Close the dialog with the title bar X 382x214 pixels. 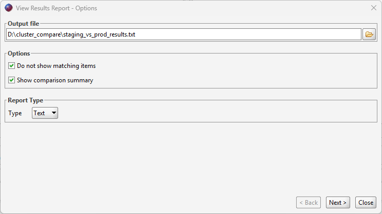click(374, 8)
